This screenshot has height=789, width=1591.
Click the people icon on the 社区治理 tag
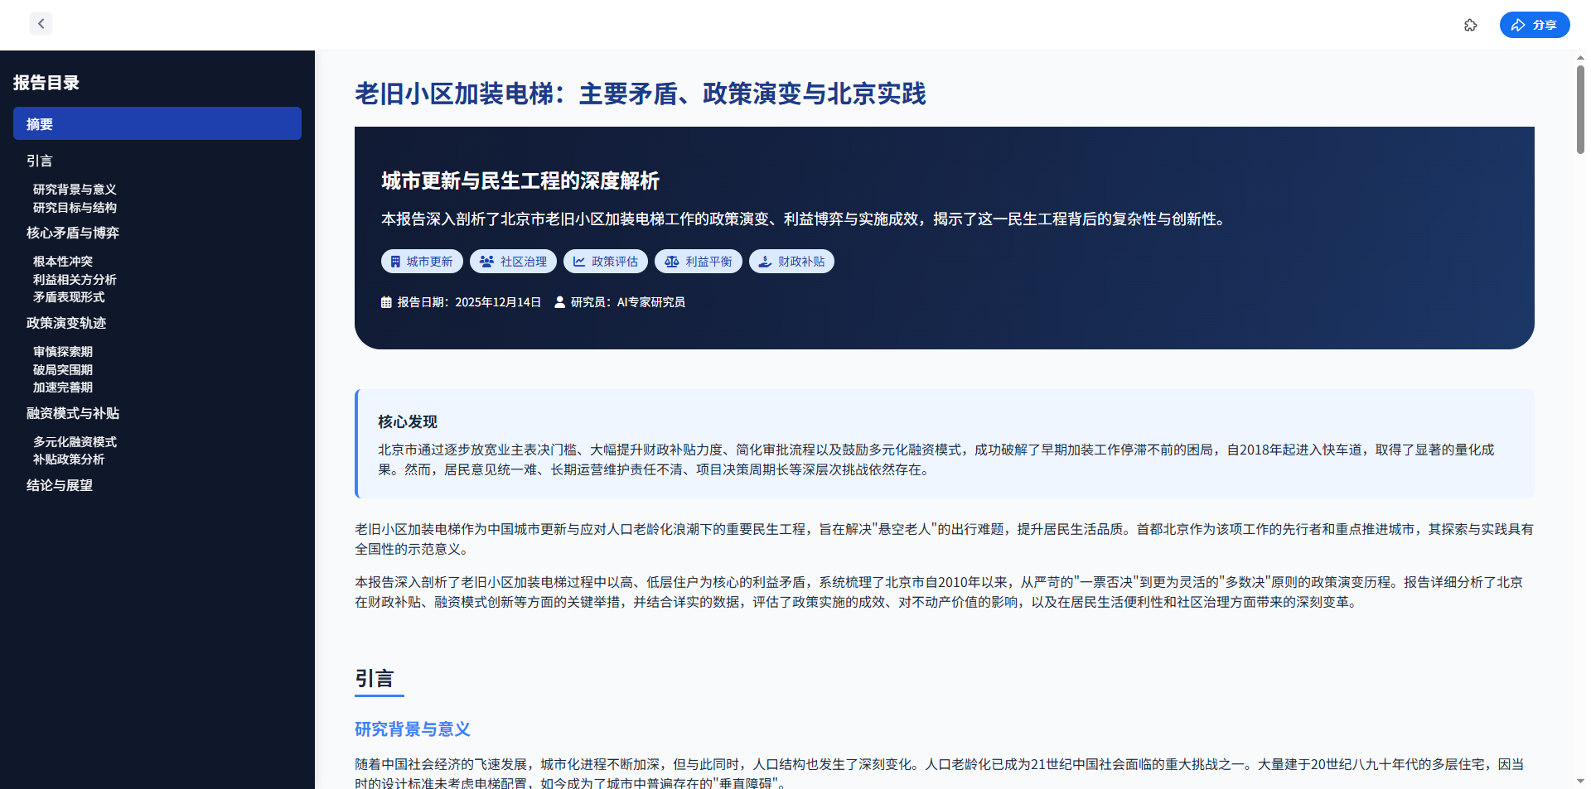pos(486,261)
